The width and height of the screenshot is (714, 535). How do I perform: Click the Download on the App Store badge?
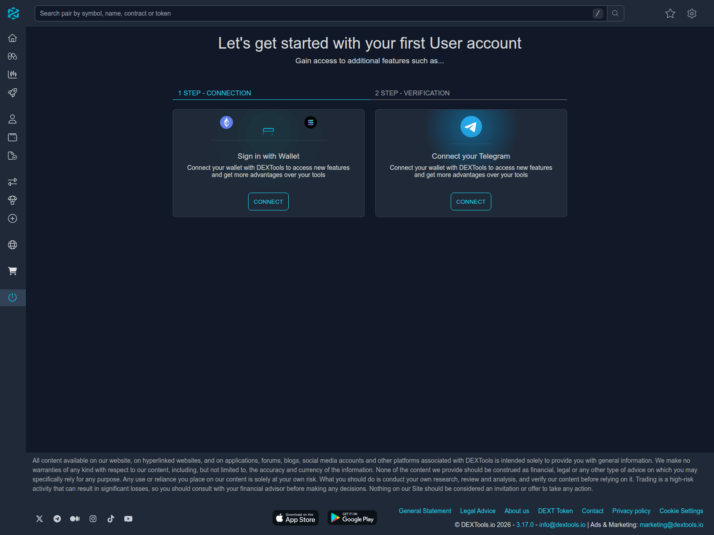[296, 518]
